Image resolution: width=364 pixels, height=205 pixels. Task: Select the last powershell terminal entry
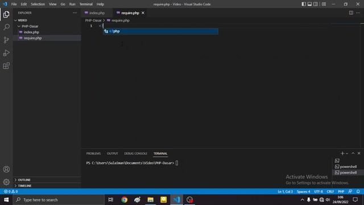coord(348,173)
